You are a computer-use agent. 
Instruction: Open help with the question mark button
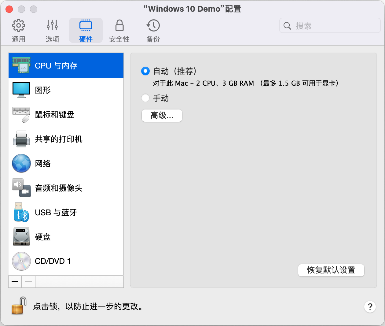tap(370, 307)
